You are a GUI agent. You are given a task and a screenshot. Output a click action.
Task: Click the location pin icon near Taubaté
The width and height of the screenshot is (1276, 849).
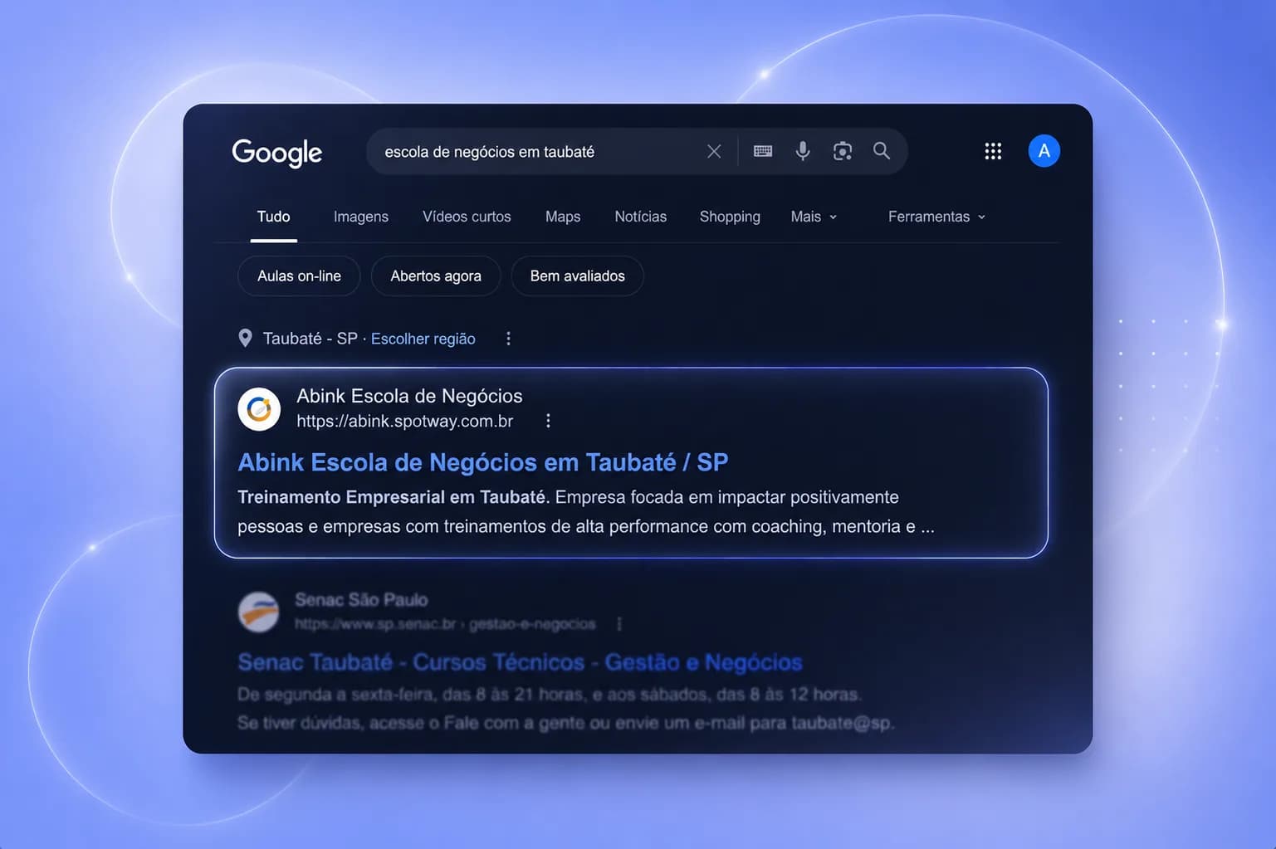point(245,338)
